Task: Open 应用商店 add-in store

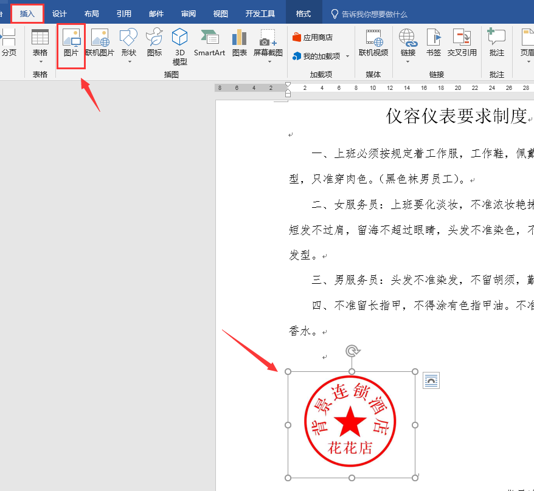Action: coord(313,38)
